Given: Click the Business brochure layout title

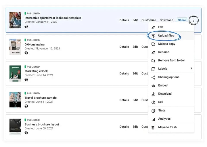Looking at the screenshot, I should pos(42,124).
